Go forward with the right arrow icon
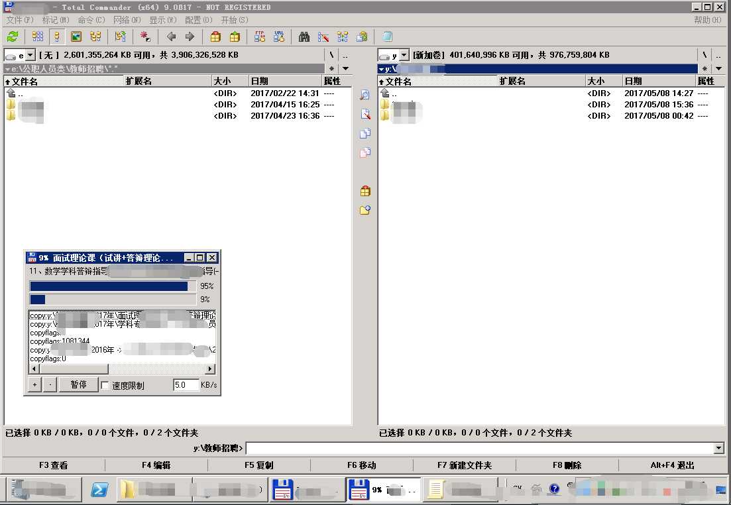 190,36
